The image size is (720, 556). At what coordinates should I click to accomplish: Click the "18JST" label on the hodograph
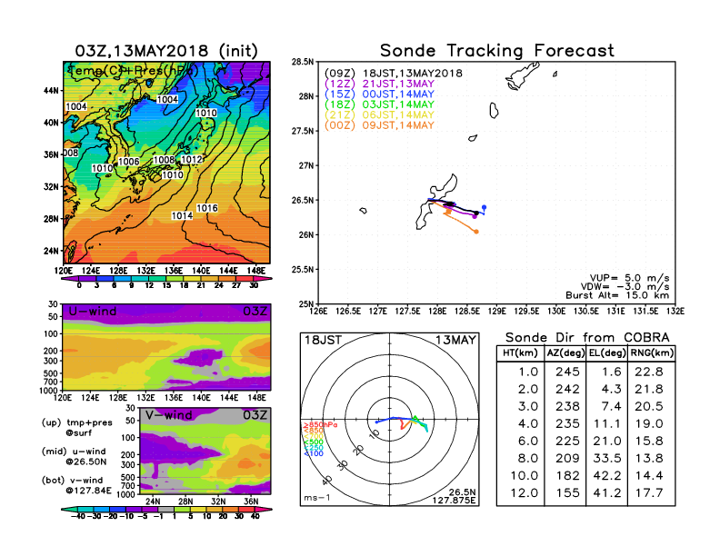pos(324,340)
